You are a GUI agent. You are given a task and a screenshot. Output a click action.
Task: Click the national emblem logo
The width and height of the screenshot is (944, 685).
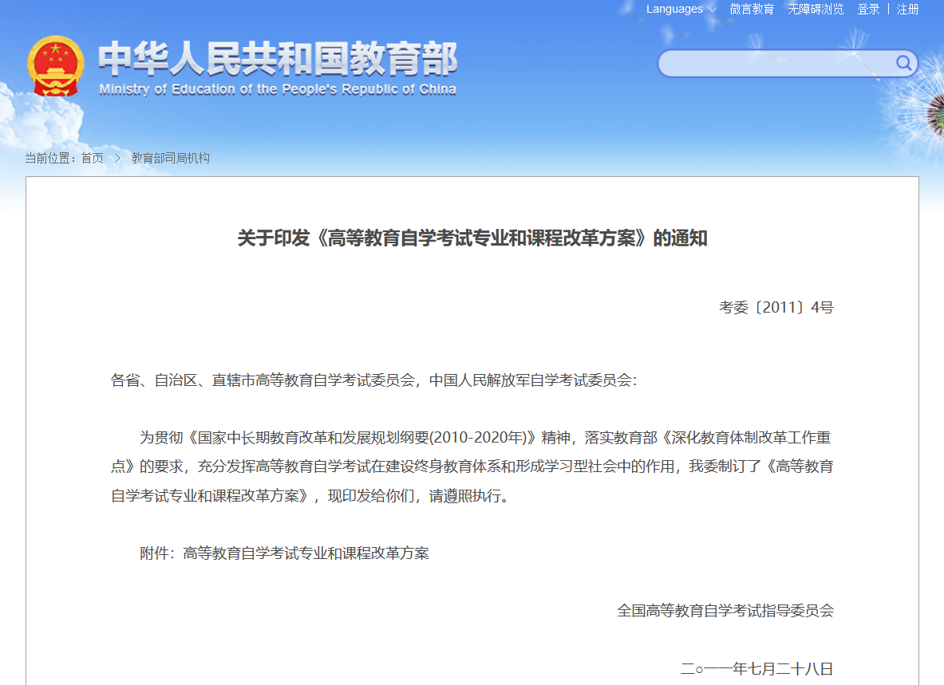55,66
